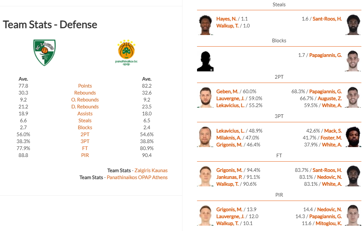Click the Panathinaikos BC OPAP logo
Screen dimensions: 363x231
click(x=127, y=53)
